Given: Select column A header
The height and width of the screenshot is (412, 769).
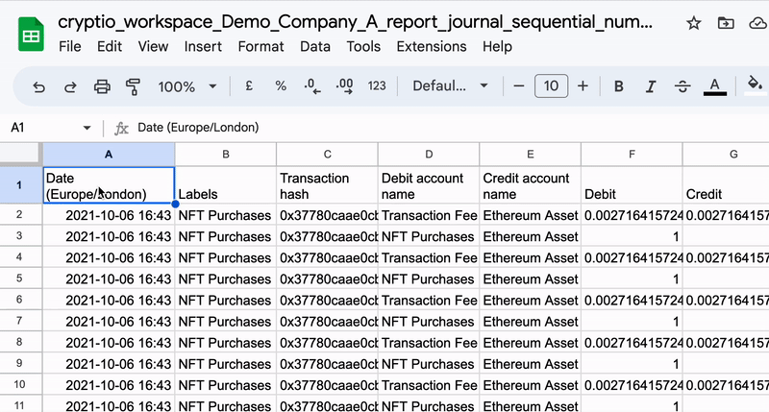Looking at the screenshot, I should pyautogui.click(x=109, y=155).
